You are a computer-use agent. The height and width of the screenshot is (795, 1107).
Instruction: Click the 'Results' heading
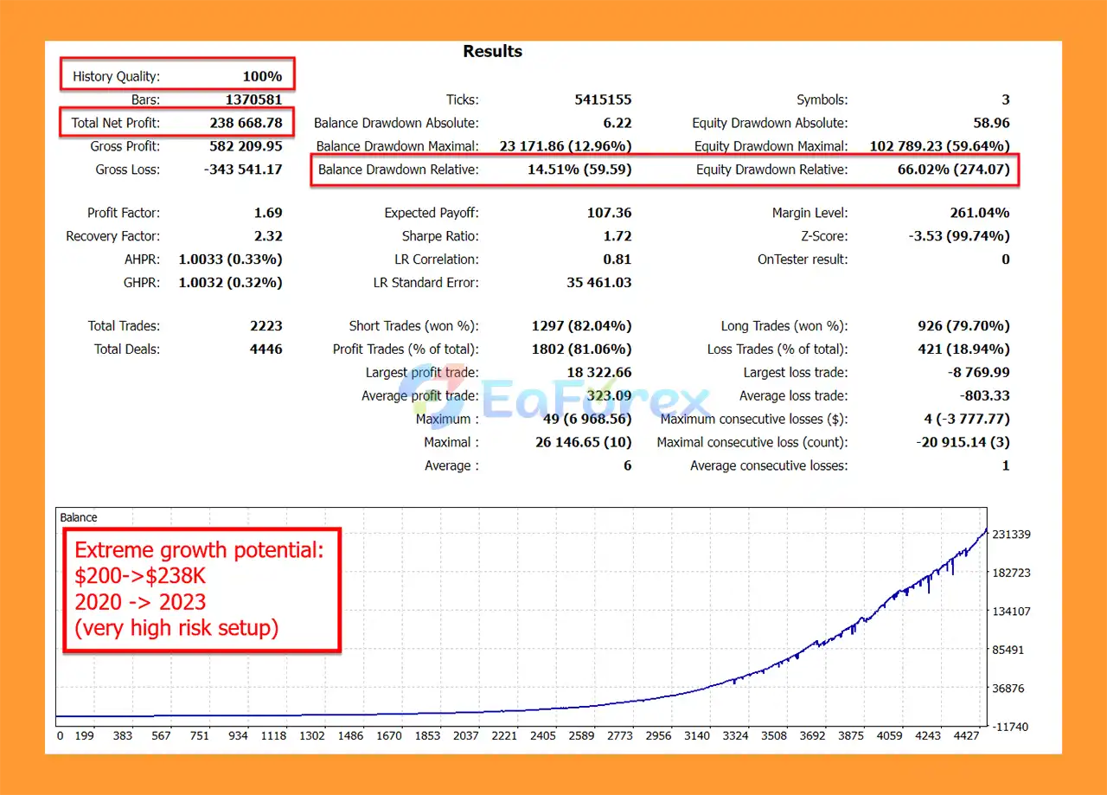[492, 51]
